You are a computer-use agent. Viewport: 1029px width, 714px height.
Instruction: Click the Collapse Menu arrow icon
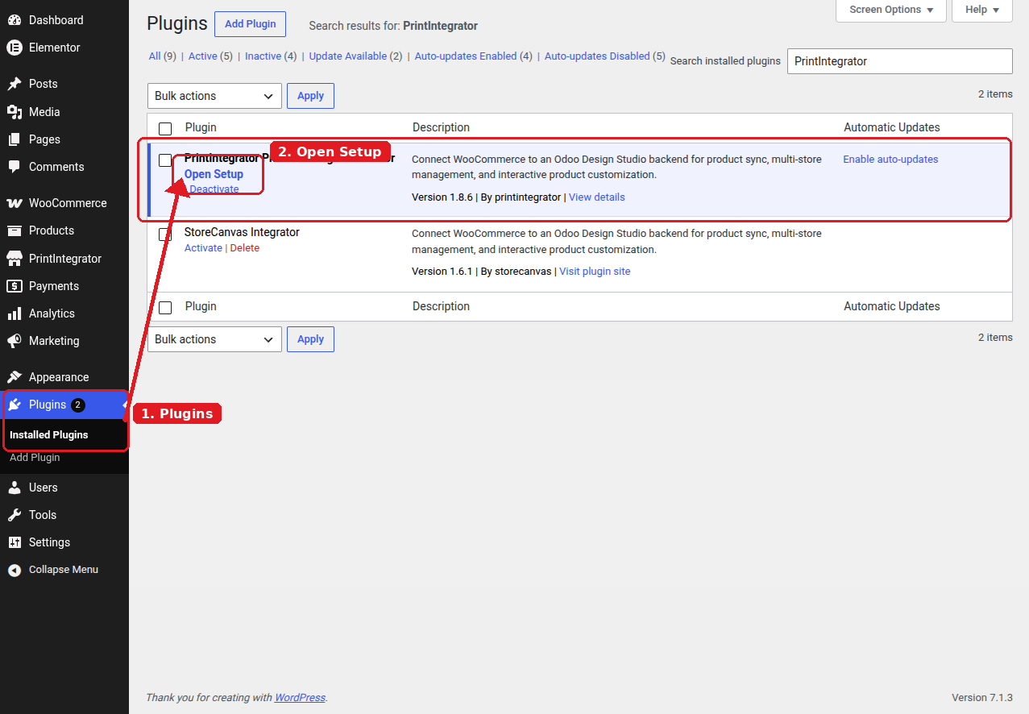point(15,570)
